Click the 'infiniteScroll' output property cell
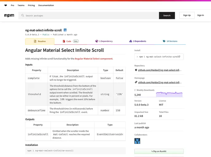Viewport: 211px width, 157px height. pos(38,134)
